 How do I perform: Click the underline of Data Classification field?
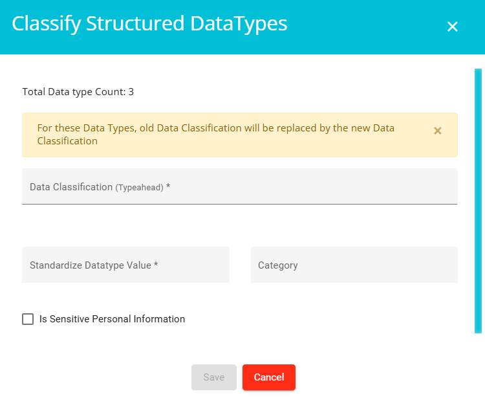pyautogui.click(x=240, y=204)
